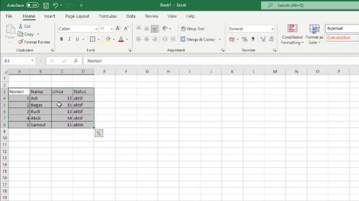Screen dimensions: 359x201
Task: Open the Data tab
Action: pos(131,16)
